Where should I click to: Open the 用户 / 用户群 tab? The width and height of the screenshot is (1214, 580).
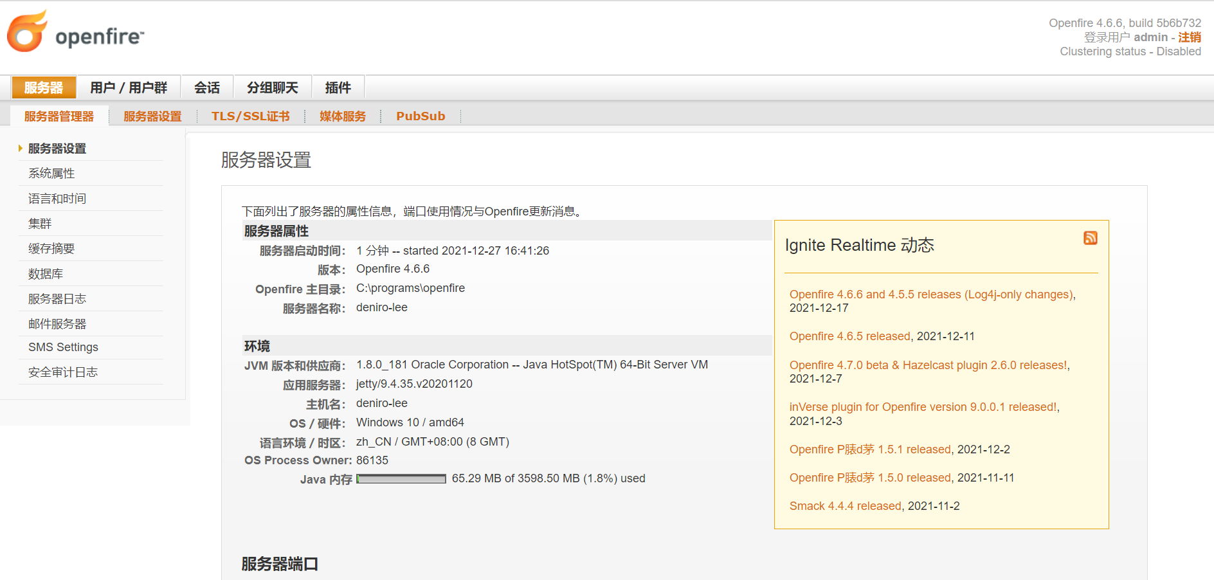coord(129,87)
